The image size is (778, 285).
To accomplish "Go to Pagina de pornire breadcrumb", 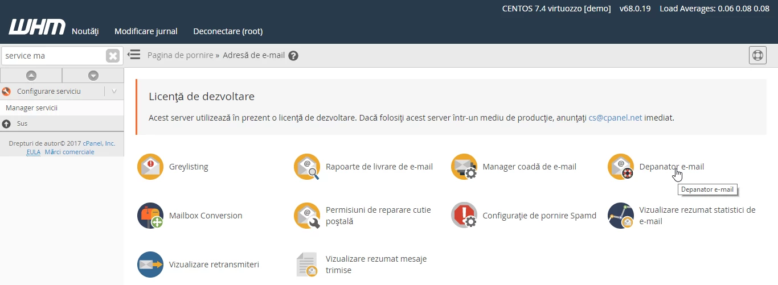I will click(180, 56).
